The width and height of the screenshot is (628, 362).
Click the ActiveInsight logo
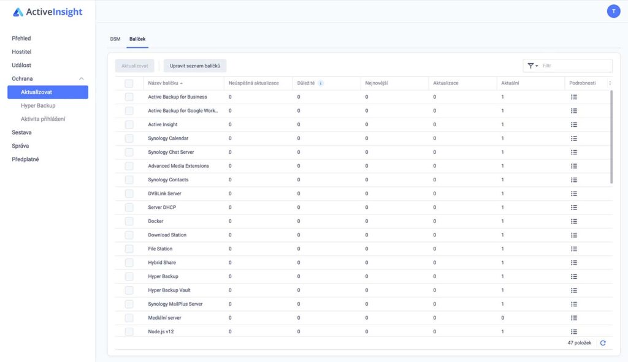pyautogui.click(x=48, y=12)
